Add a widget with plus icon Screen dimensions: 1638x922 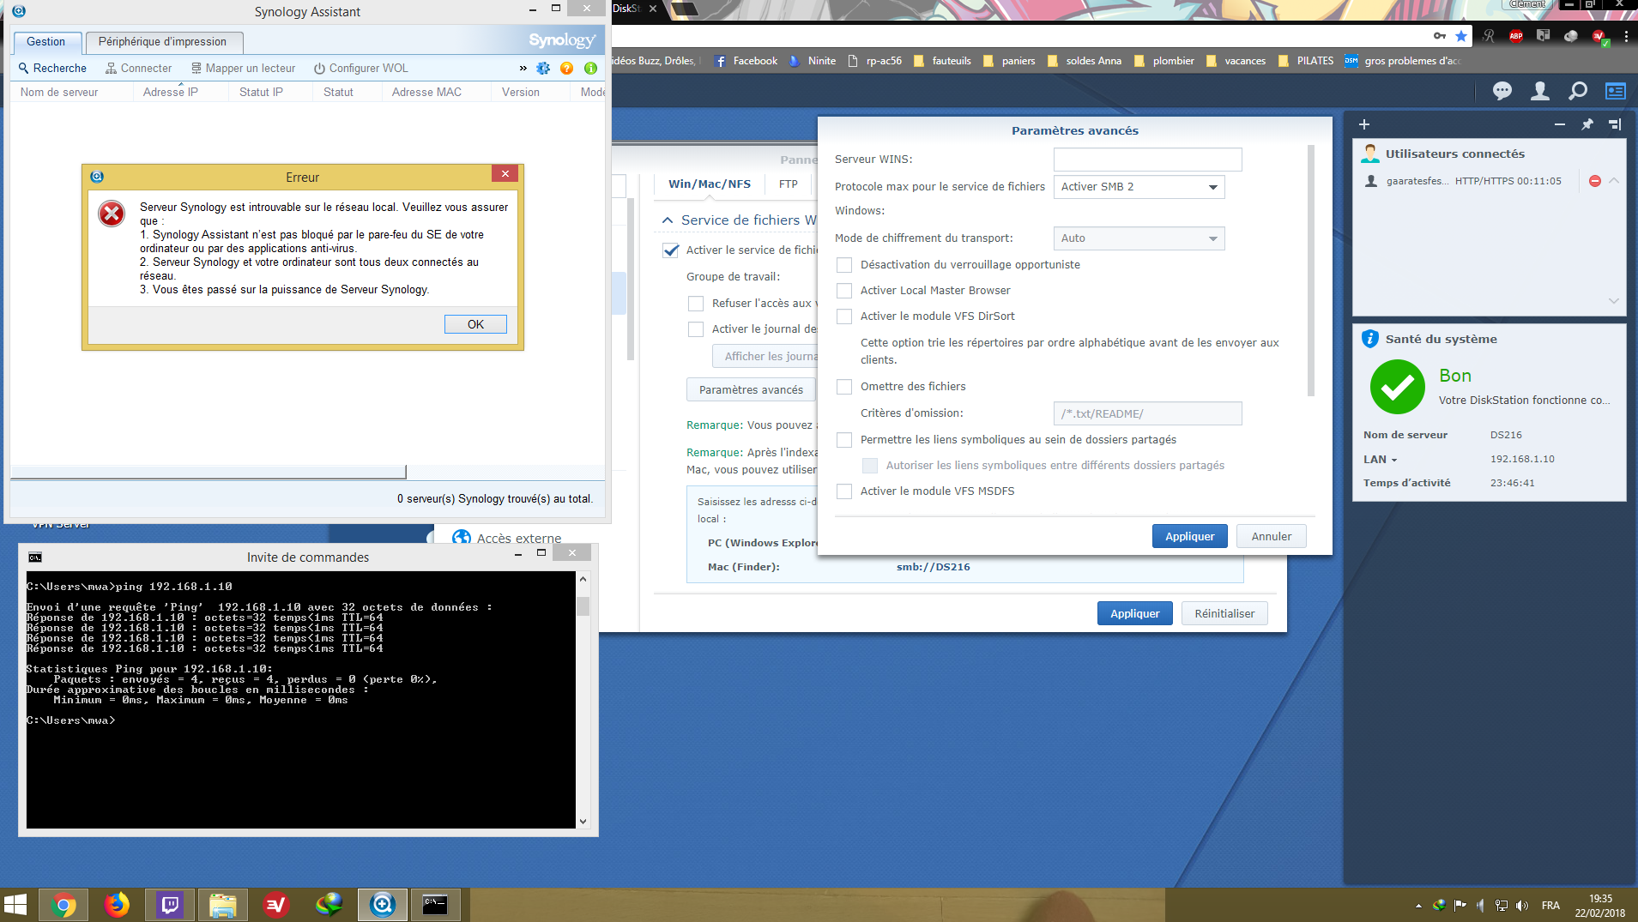(1364, 124)
